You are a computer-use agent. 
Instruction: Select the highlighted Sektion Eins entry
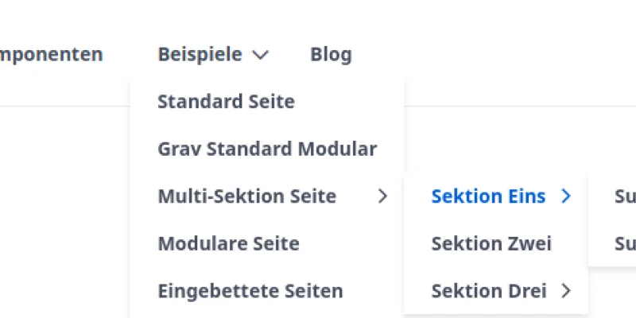[x=488, y=196]
